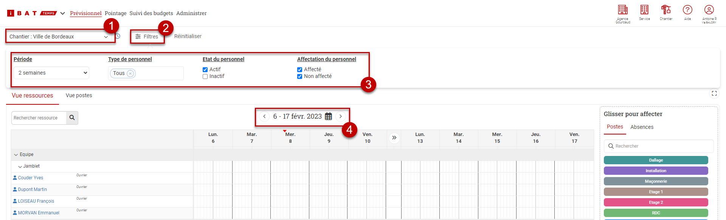This screenshot has width=726, height=220.
Task: Open the Agence Gouraud icon
Action: [623, 10]
